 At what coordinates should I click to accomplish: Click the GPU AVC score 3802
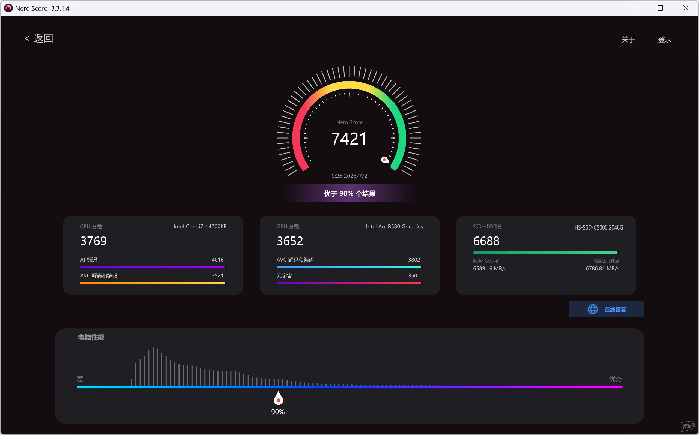pyautogui.click(x=414, y=260)
